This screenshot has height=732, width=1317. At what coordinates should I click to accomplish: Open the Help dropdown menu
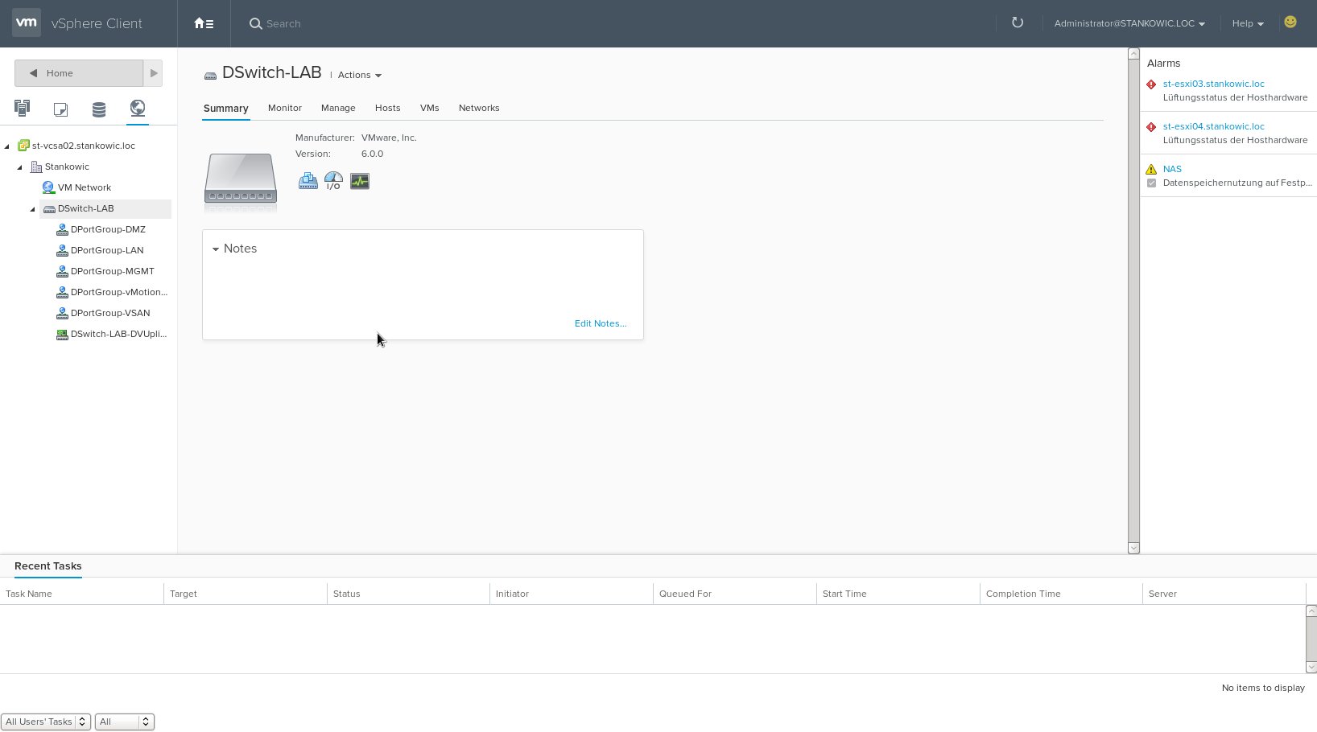[1248, 23]
